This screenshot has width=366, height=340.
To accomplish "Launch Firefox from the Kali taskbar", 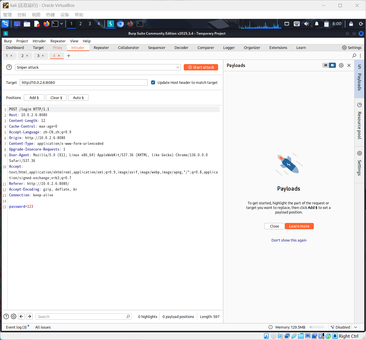I will [46, 24].
